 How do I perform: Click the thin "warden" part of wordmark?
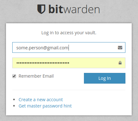click(x=81, y=9)
